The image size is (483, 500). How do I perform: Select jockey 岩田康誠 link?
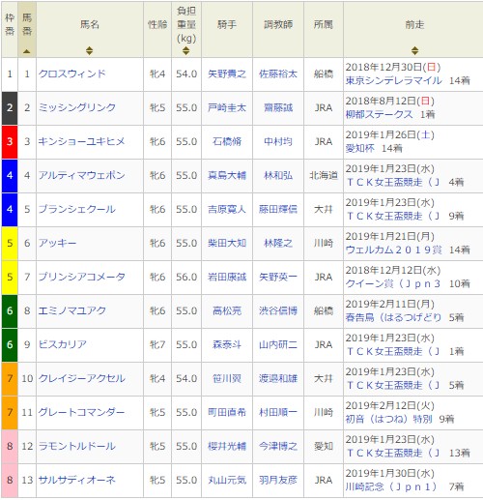(227, 277)
